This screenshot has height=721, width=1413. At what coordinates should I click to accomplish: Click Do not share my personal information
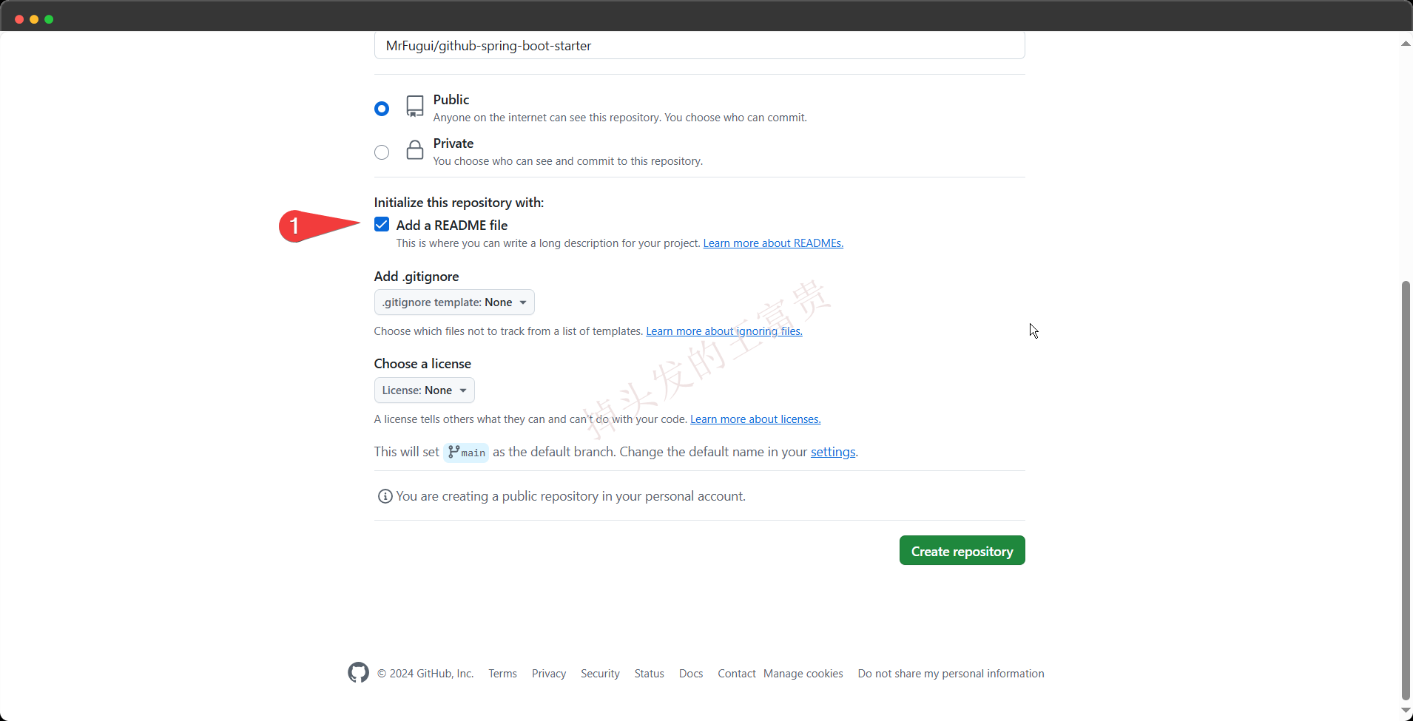pos(951,674)
